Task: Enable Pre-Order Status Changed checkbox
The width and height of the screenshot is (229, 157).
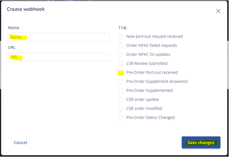Action: (121, 118)
